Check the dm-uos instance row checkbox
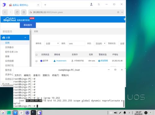The width and height of the screenshot is (155, 115). click(37, 61)
